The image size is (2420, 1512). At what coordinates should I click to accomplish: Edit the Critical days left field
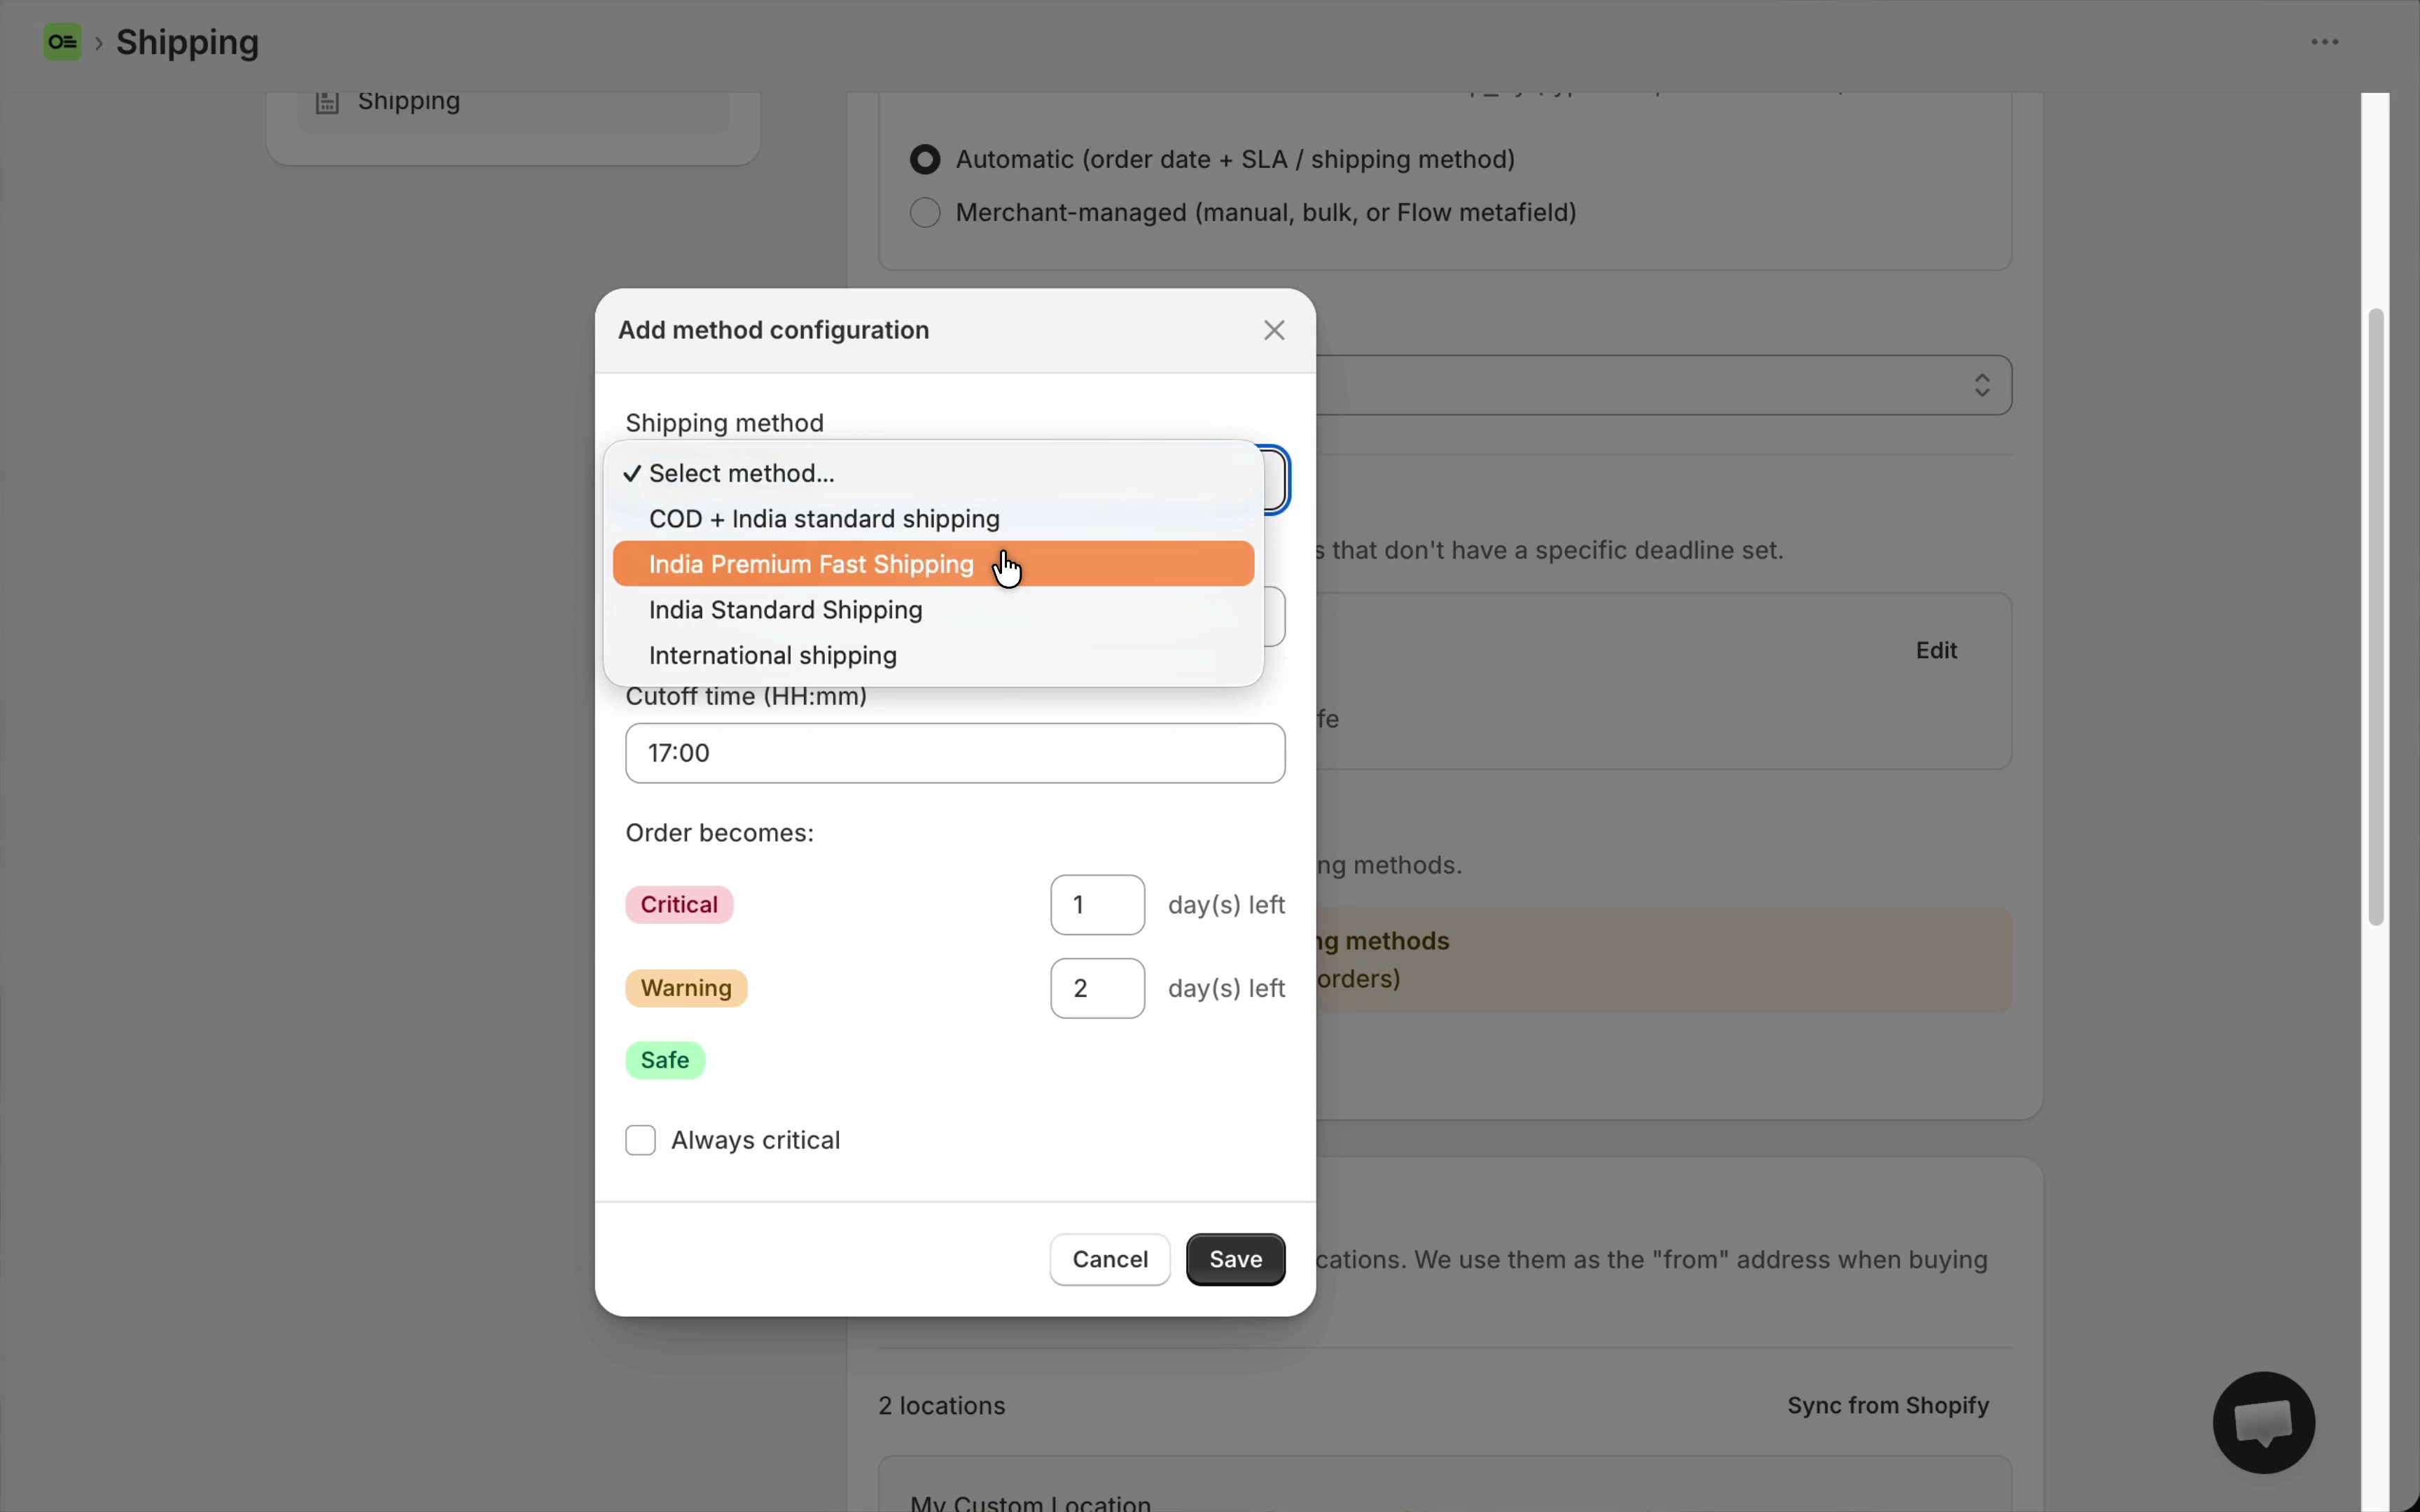pos(1097,905)
